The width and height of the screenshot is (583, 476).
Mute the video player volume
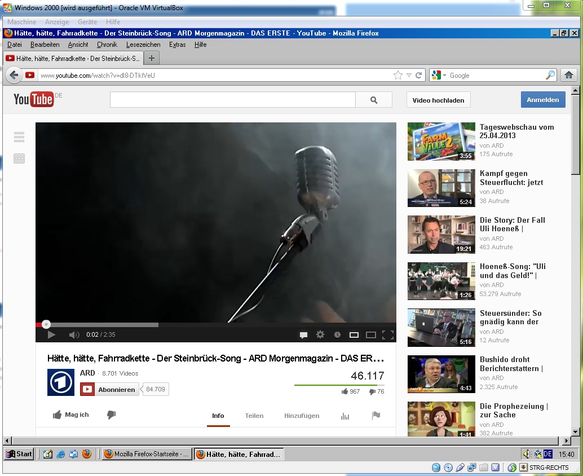tap(74, 334)
